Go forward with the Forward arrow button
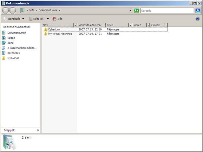 click(13, 10)
